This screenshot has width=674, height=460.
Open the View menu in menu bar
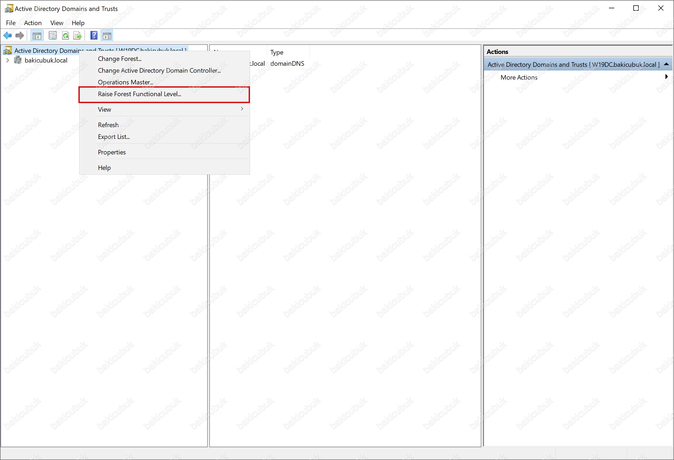pos(56,23)
